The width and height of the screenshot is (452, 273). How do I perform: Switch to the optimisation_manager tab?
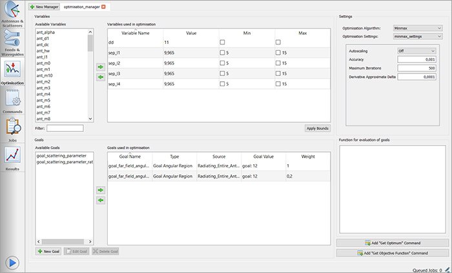pyautogui.click(x=81, y=6)
